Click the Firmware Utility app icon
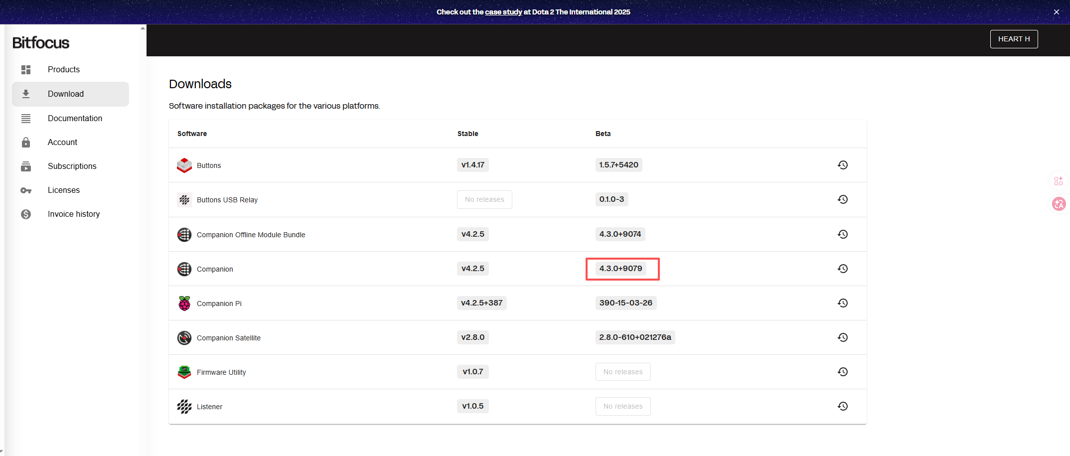This screenshot has height=456, width=1070. pyautogui.click(x=184, y=372)
